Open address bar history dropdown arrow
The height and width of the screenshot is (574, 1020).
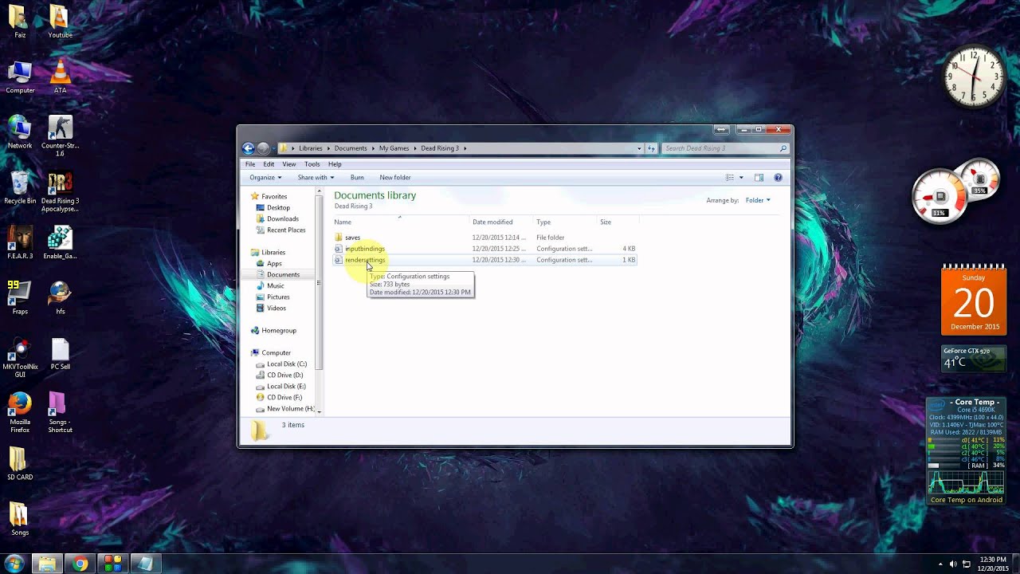pos(639,148)
